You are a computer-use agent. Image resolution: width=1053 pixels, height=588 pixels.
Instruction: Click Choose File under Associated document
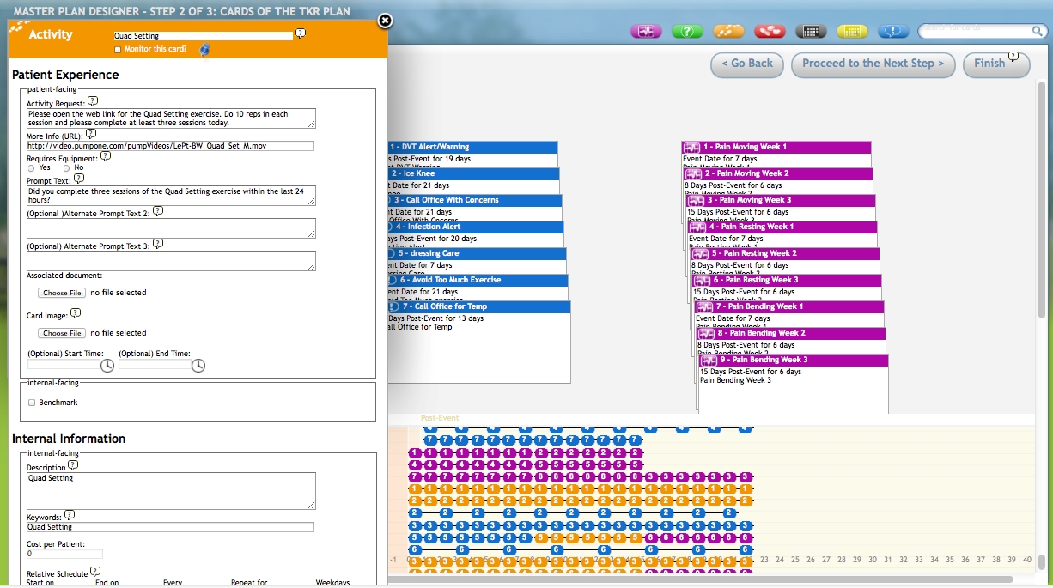pyautogui.click(x=63, y=293)
